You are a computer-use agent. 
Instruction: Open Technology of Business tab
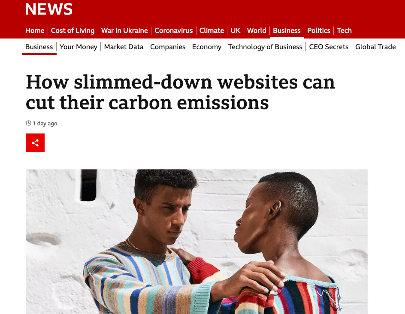(265, 47)
